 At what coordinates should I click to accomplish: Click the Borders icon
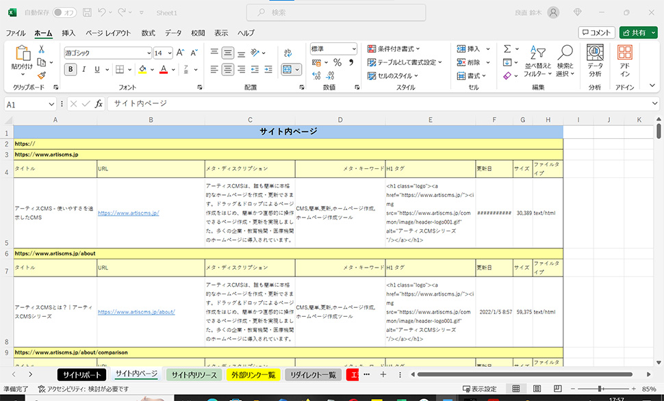tap(120, 69)
